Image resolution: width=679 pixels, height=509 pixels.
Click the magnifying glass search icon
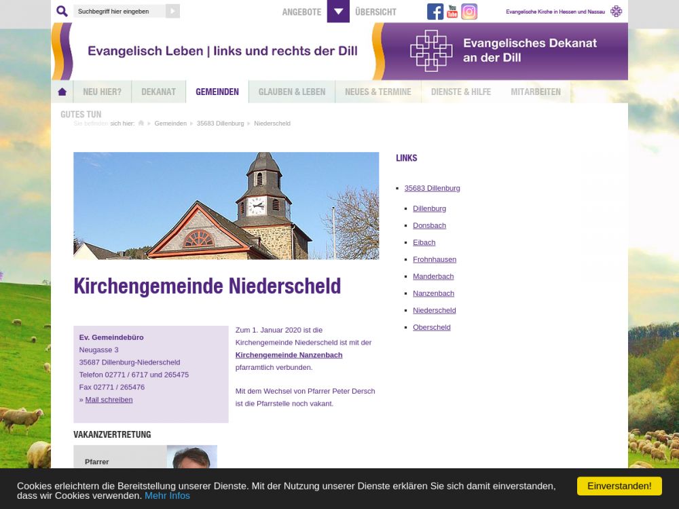tap(62, 12)
